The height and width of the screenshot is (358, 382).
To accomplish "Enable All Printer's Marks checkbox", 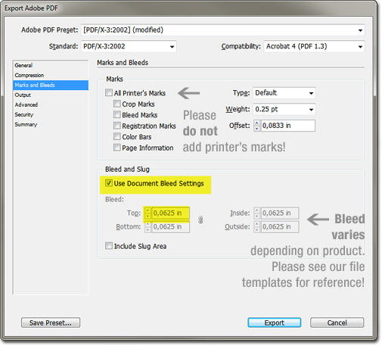I will click(109, 92).
